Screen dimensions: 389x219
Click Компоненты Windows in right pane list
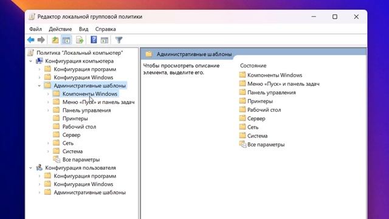275,75
